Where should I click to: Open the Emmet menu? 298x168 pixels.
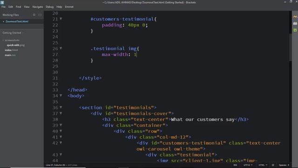click(x=69, y=7)
